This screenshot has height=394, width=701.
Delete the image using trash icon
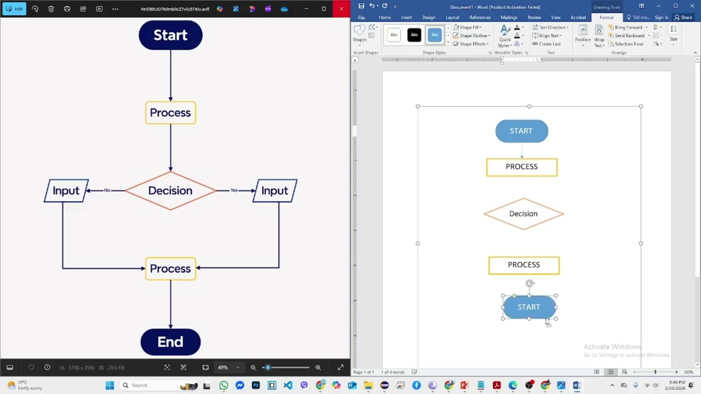click(51, 9)
